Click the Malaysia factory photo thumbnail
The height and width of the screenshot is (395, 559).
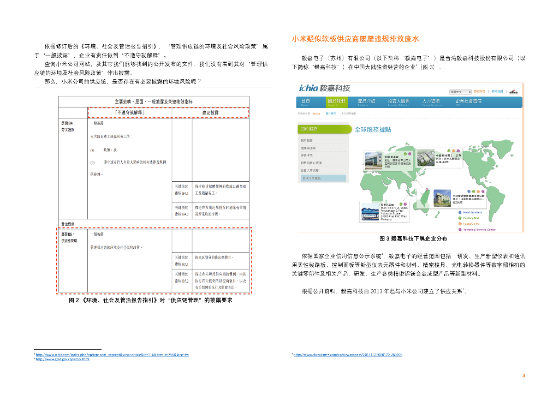(370, 212)
